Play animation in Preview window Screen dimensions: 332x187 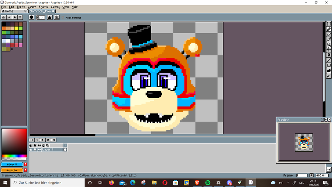(326, 120)
